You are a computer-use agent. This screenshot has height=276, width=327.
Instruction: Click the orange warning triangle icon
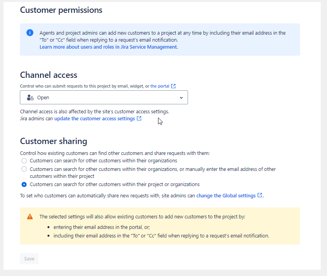[x=30, y=216]
